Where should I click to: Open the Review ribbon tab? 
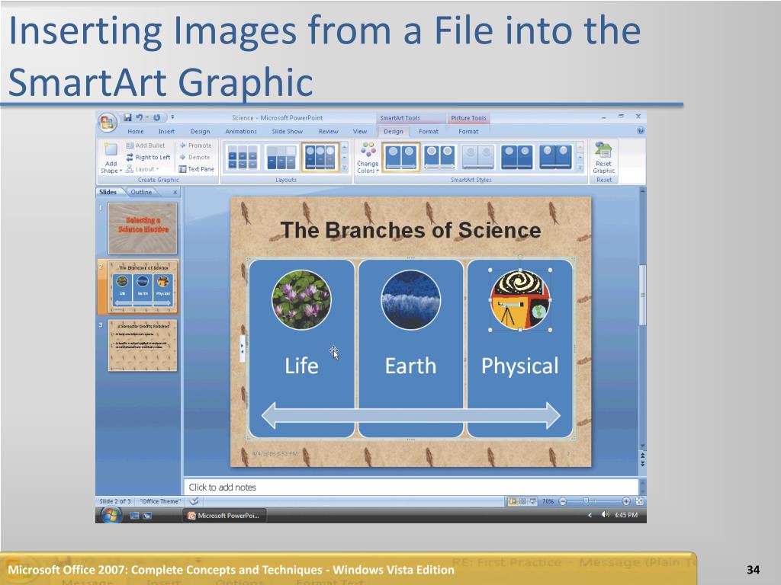point(328,131)
